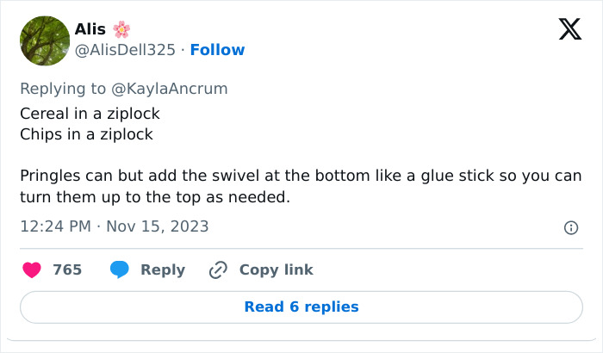Click the display name Alis
Screen dimensions: 603x353
(x=90, y=30)
